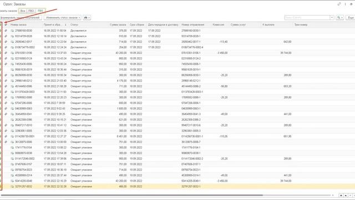Click the document icon in the 12:18:14 order row
The height and width of the screenshot is (200, 355).
pyautogui.click(x=12, y=36)
